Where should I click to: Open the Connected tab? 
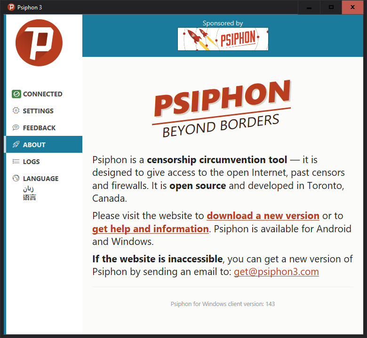(x=44, y=94)
